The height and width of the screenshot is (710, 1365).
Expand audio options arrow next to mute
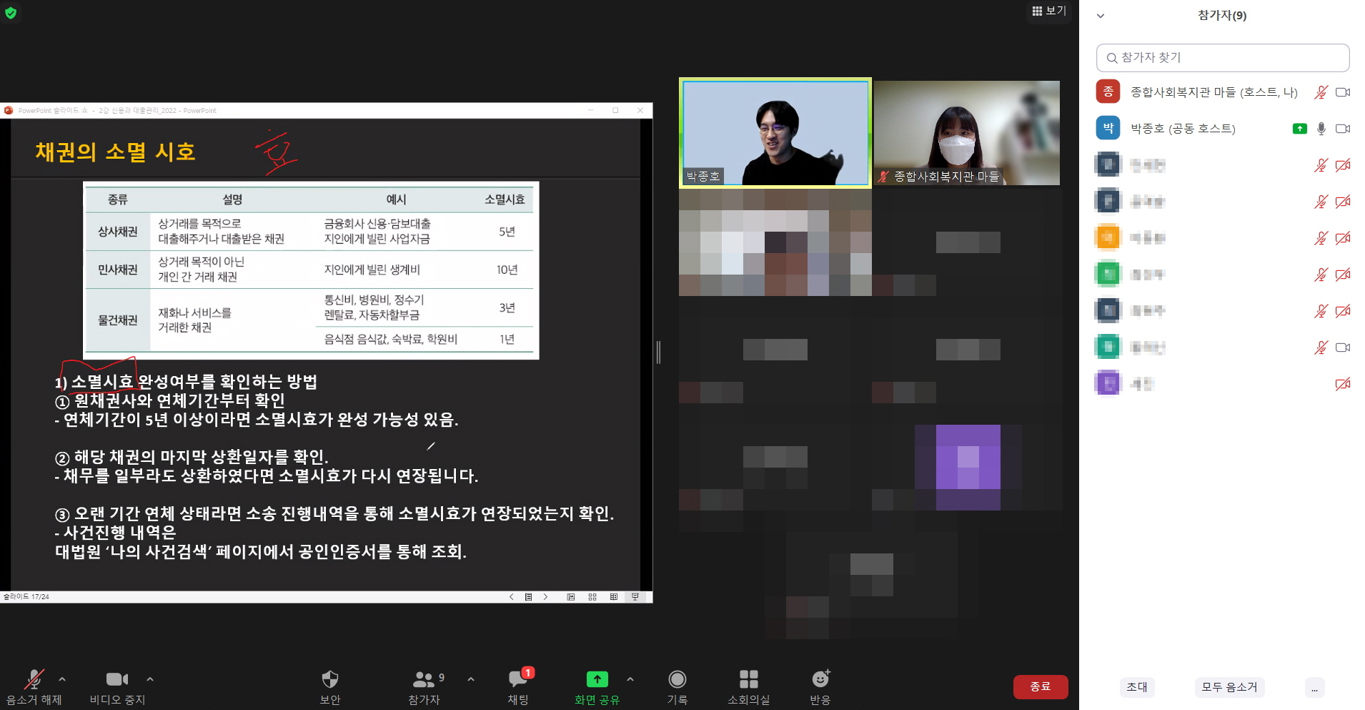point(62,679)
